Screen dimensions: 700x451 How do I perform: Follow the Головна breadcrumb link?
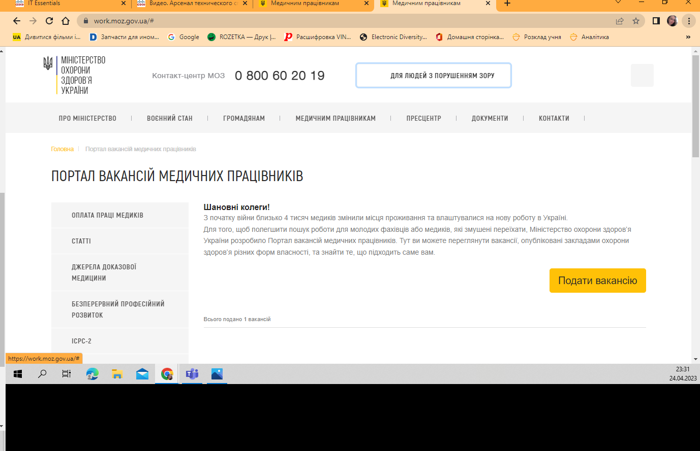62,149
